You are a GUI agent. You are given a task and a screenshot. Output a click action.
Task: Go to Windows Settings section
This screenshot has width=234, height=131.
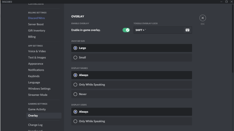tap(39, 89)
